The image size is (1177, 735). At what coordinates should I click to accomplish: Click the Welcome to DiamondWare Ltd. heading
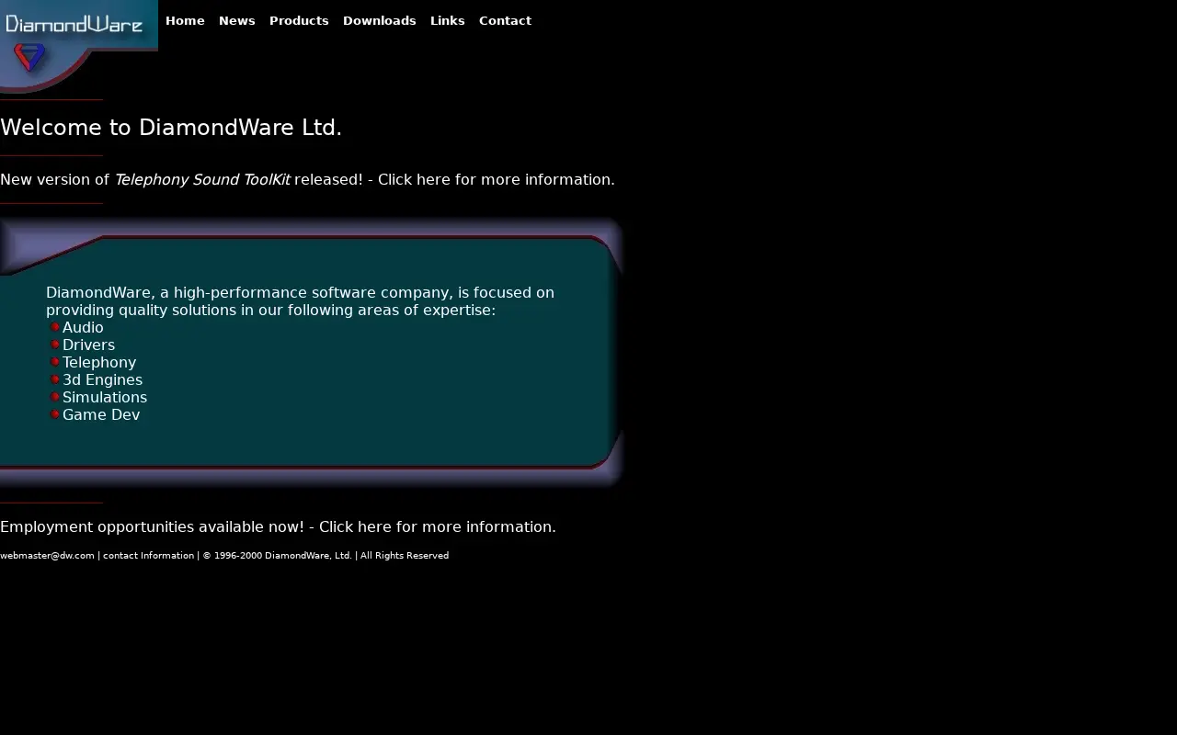point(171,128)
